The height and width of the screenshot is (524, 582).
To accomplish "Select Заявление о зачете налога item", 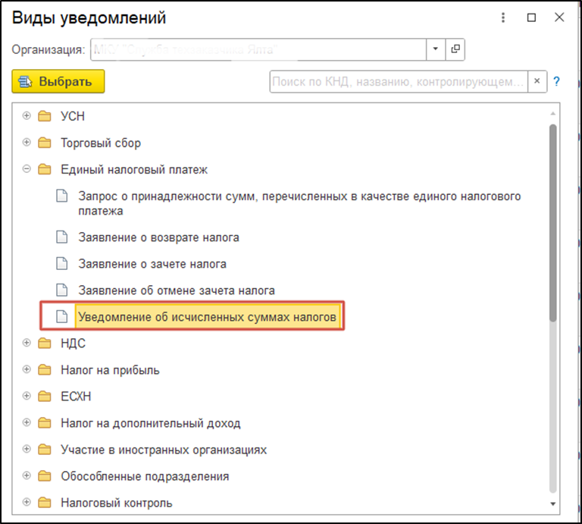I will tap(152, 264).
